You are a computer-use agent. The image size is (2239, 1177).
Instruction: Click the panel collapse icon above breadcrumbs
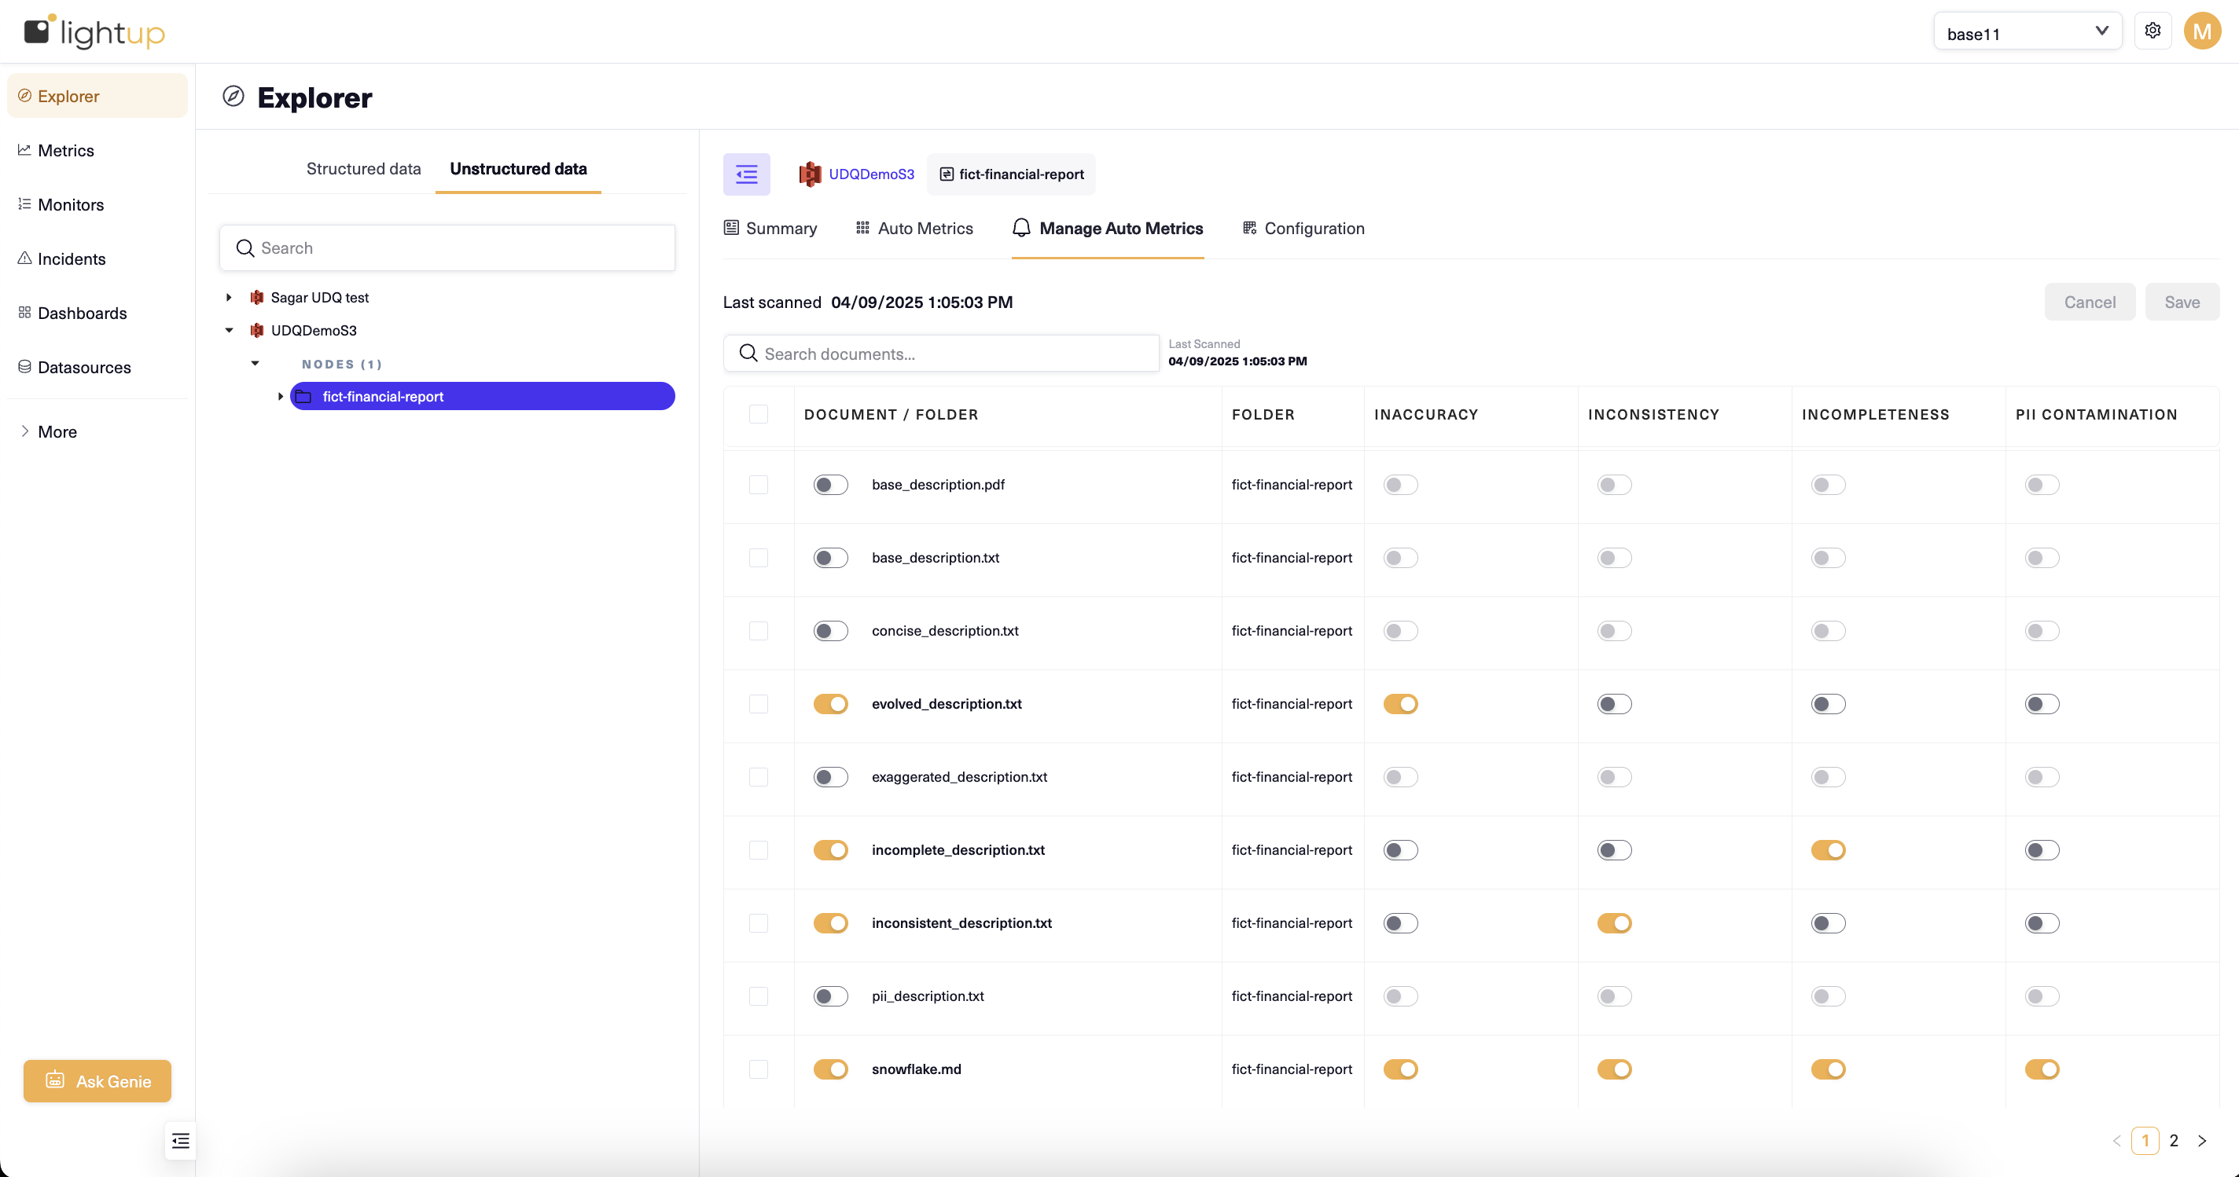tap(746, 174)
